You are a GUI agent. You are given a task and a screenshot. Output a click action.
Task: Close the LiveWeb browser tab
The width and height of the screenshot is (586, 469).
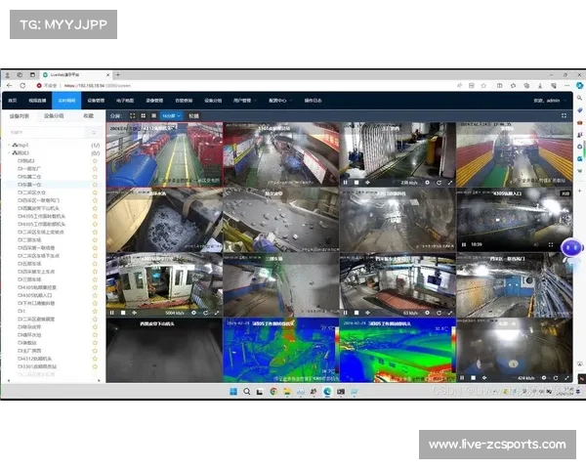point(107,75)
